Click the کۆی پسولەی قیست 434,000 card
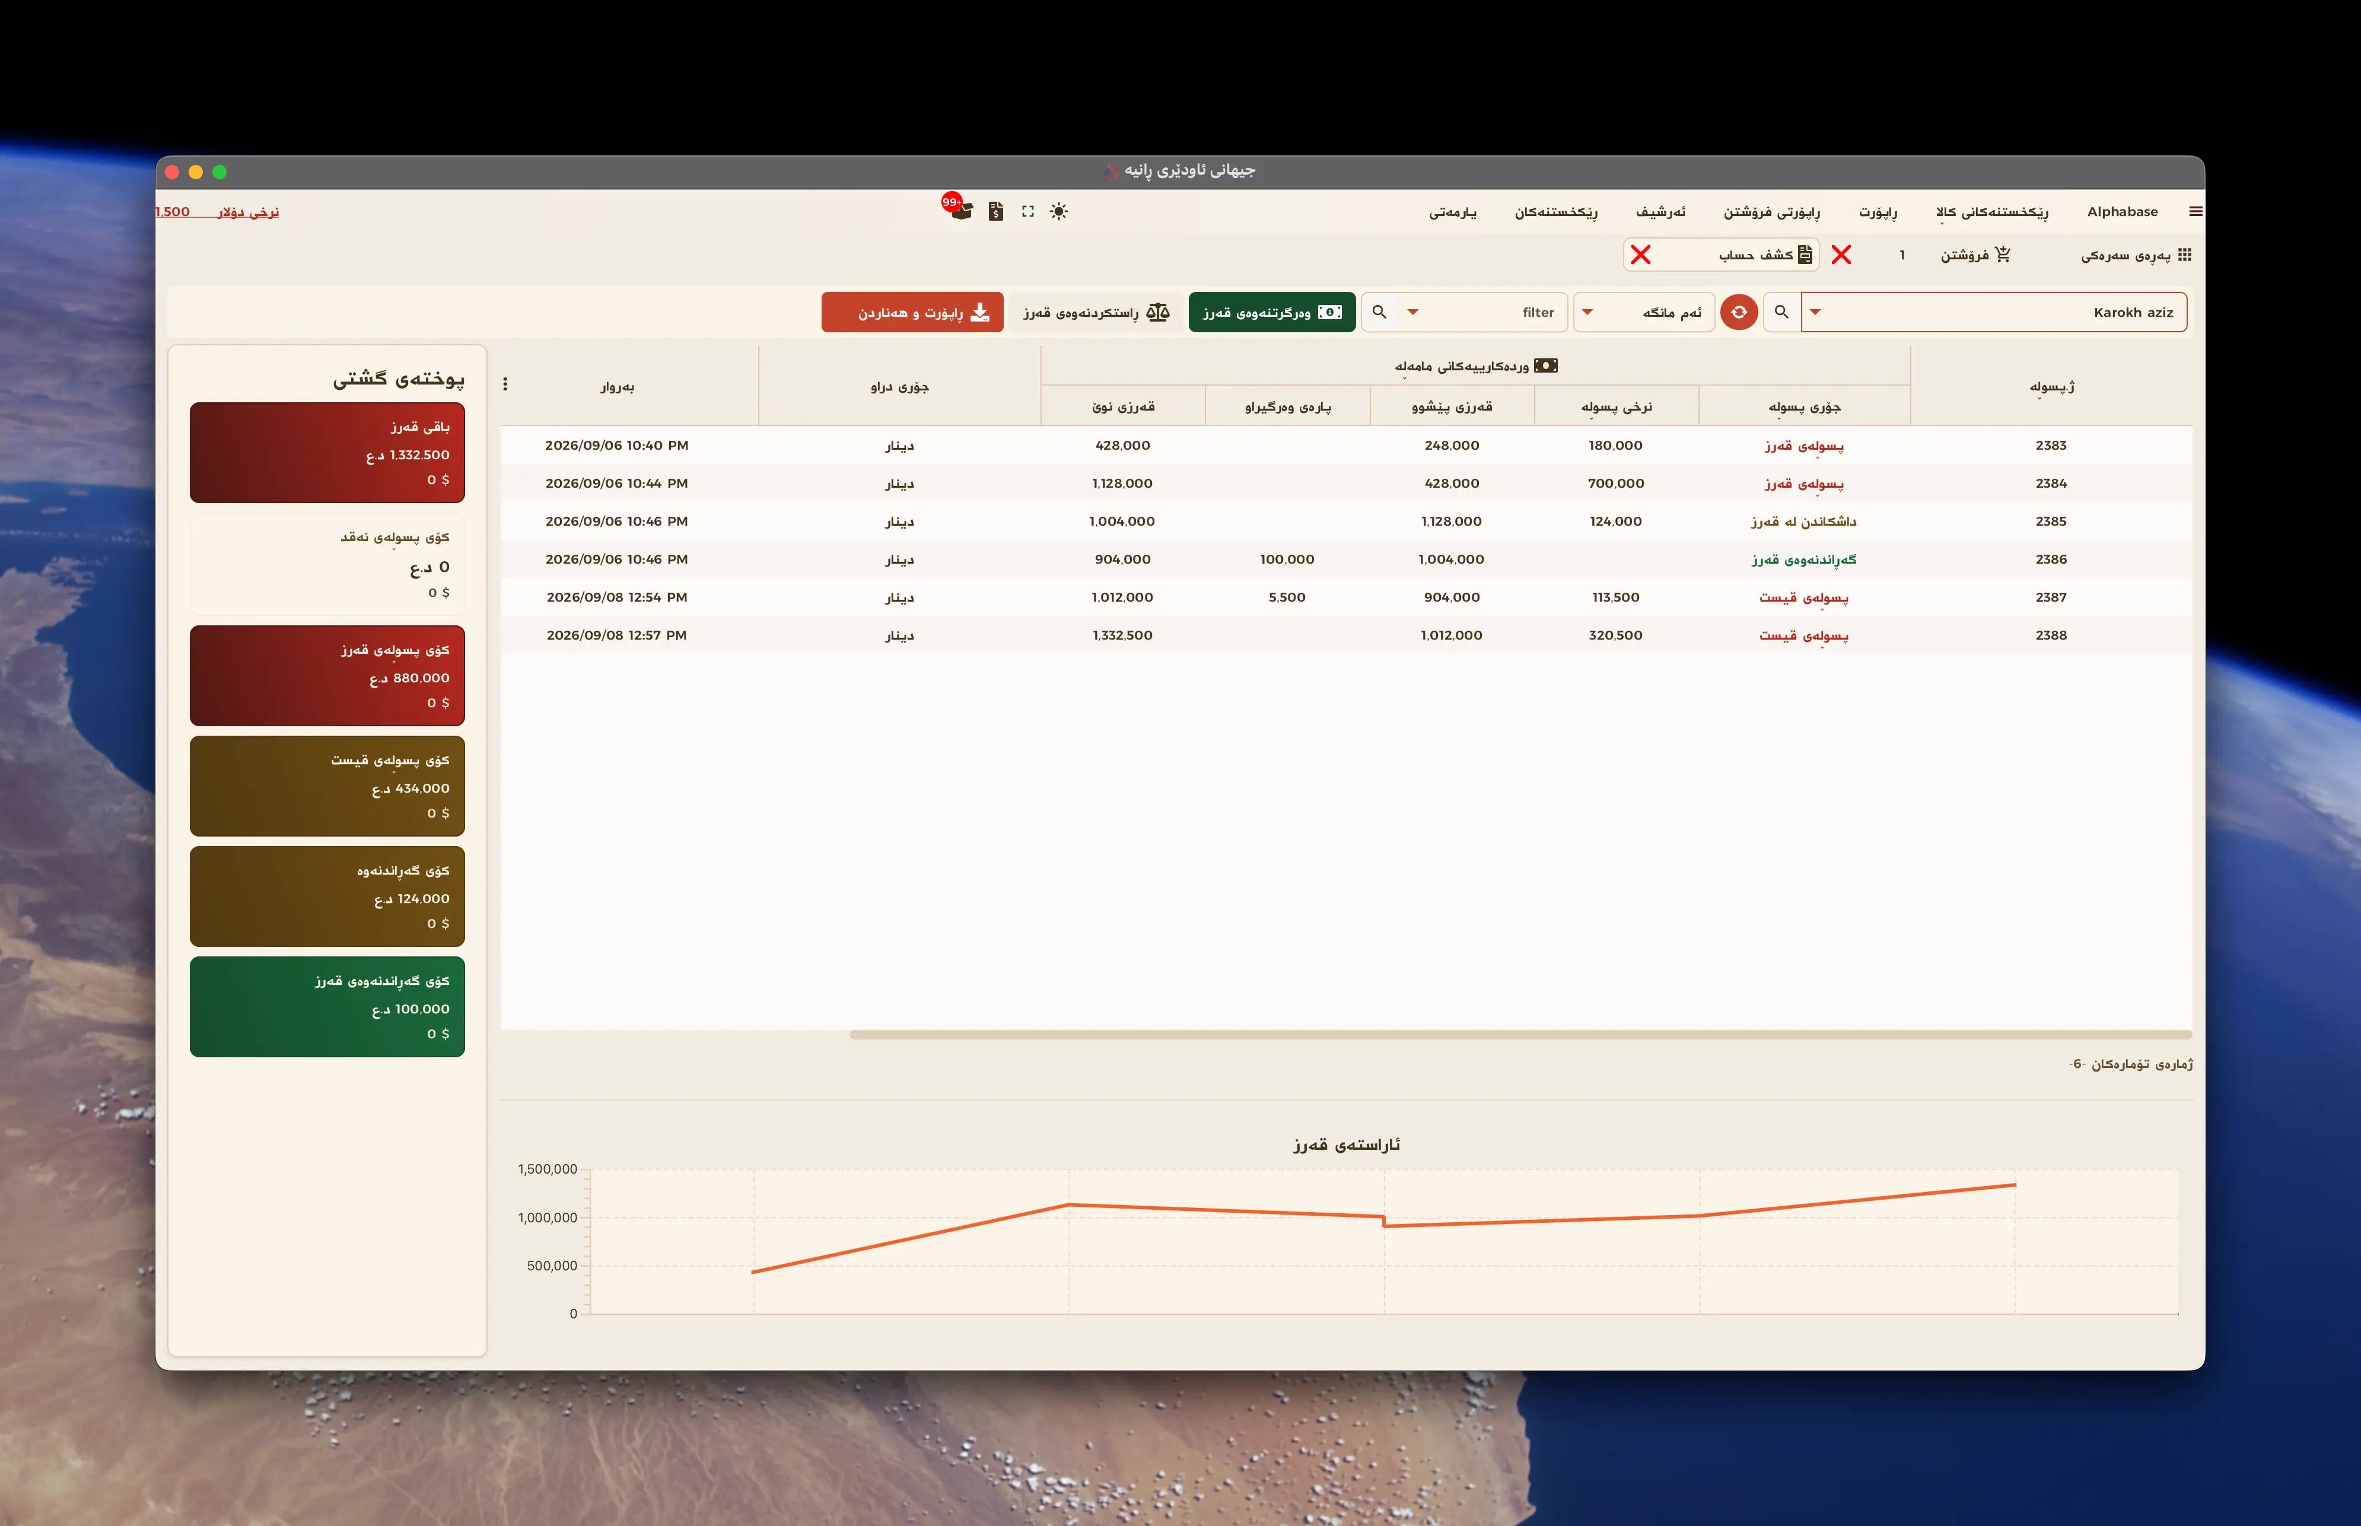The height and width of the screenshot is (1526, 2361). point(327,786)
